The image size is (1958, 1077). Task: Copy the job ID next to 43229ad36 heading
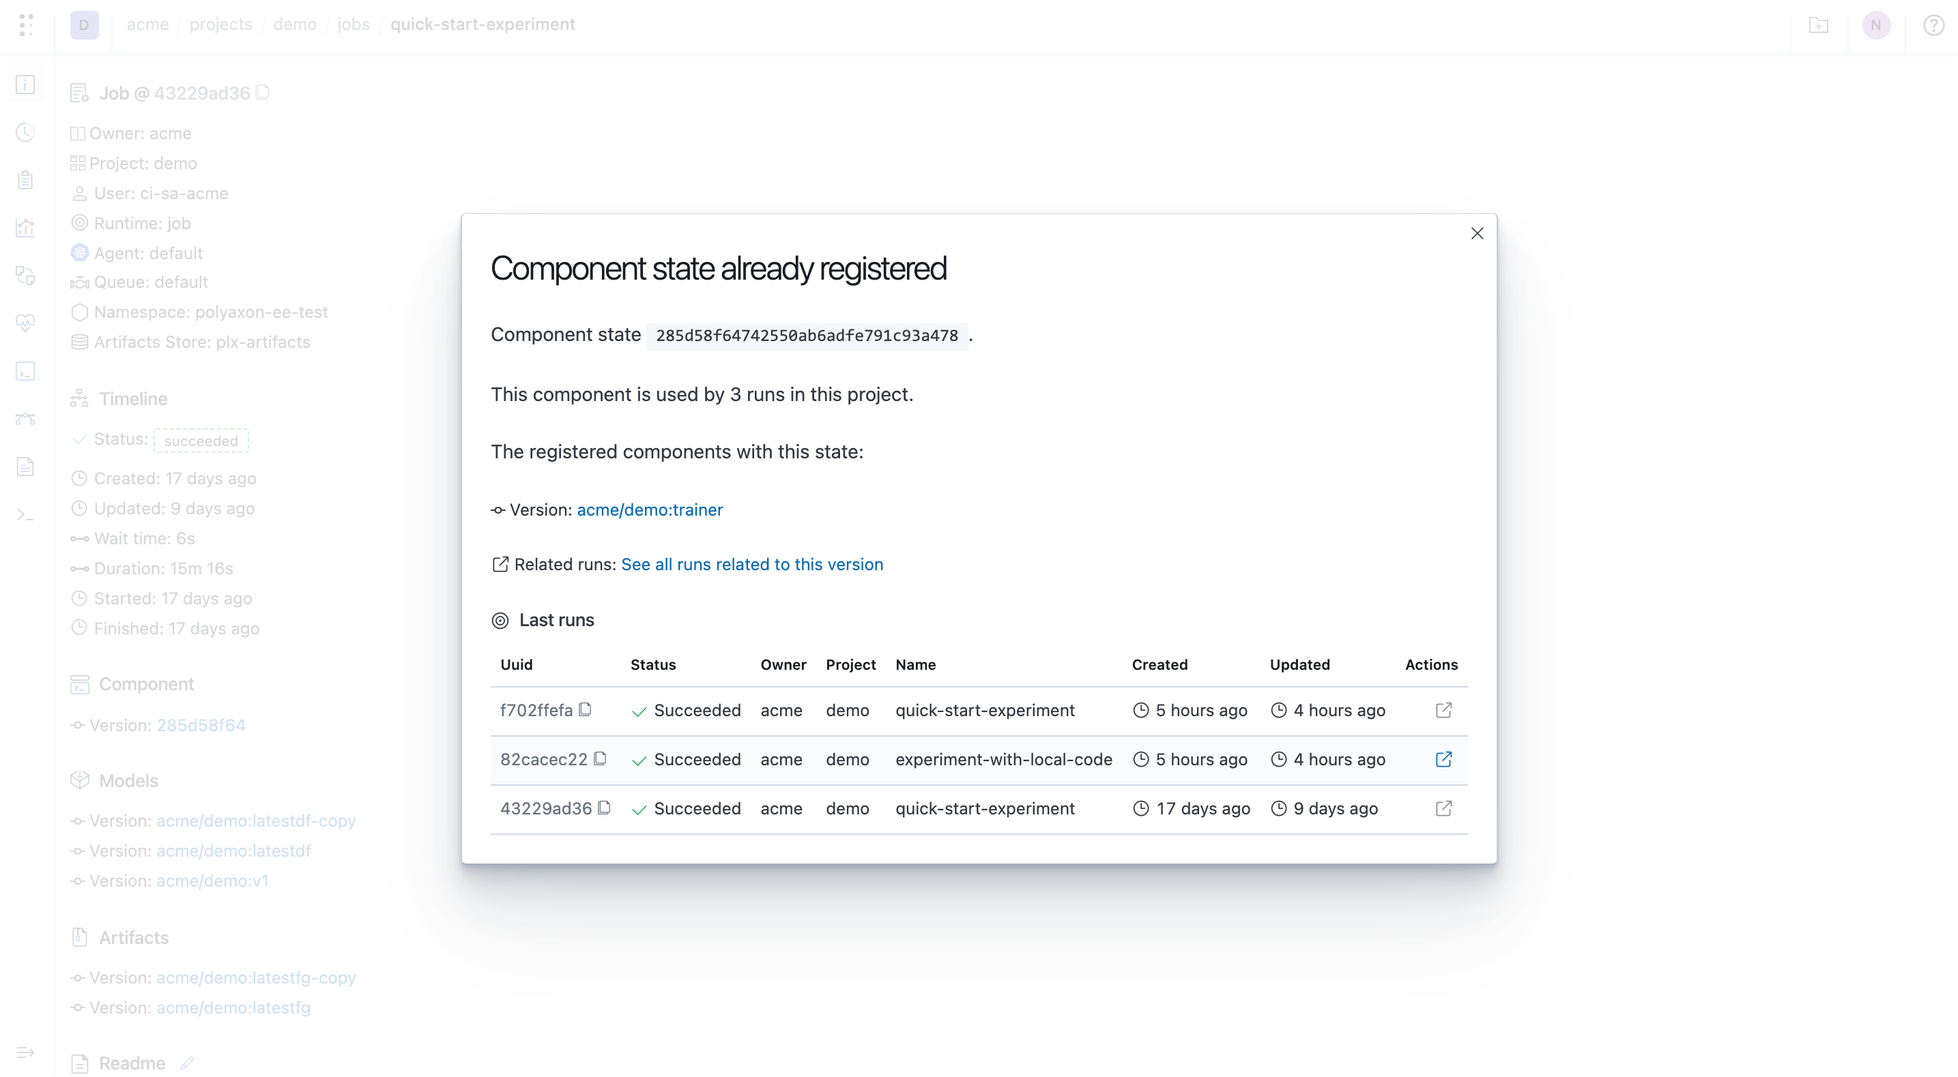(x=262, y=92)
